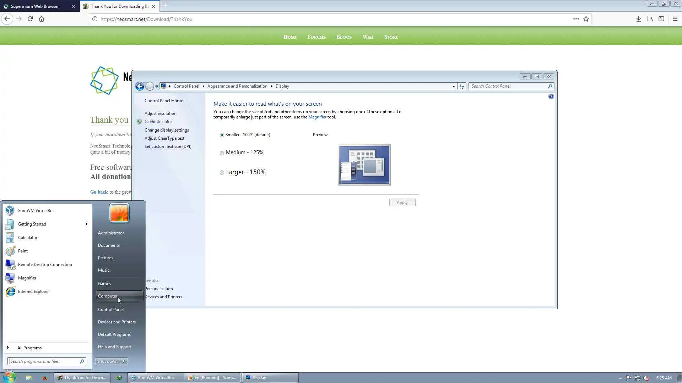Choose Larger - 150% radio button
Image resolution: width=682 pixels, height=383 pixels.
click(x=222, y=173)
